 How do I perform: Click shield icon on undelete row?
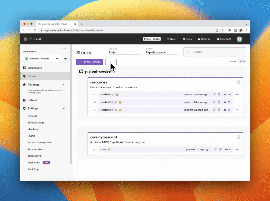[219, 94]
